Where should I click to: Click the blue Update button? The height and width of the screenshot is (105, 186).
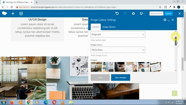pos(169,14)
